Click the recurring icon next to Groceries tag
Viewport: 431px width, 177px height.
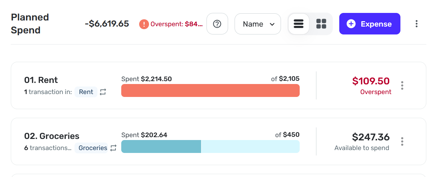click(113, 148)
